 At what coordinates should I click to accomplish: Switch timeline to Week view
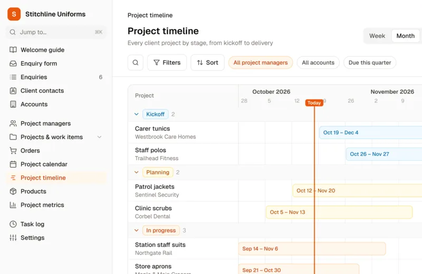pyautogui.click(x=377, y=36)
